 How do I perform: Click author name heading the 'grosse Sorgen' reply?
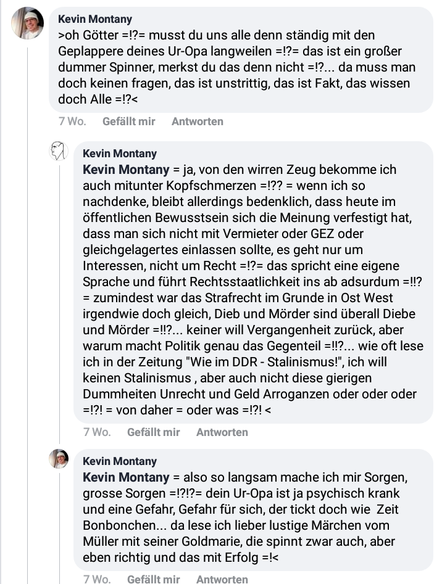120,461
